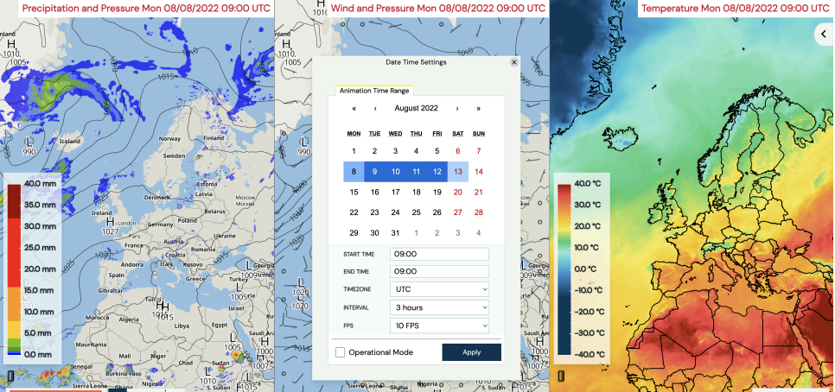835x392 pixels.
Task: Go to previous month arrow
Action: click(375, 109)
